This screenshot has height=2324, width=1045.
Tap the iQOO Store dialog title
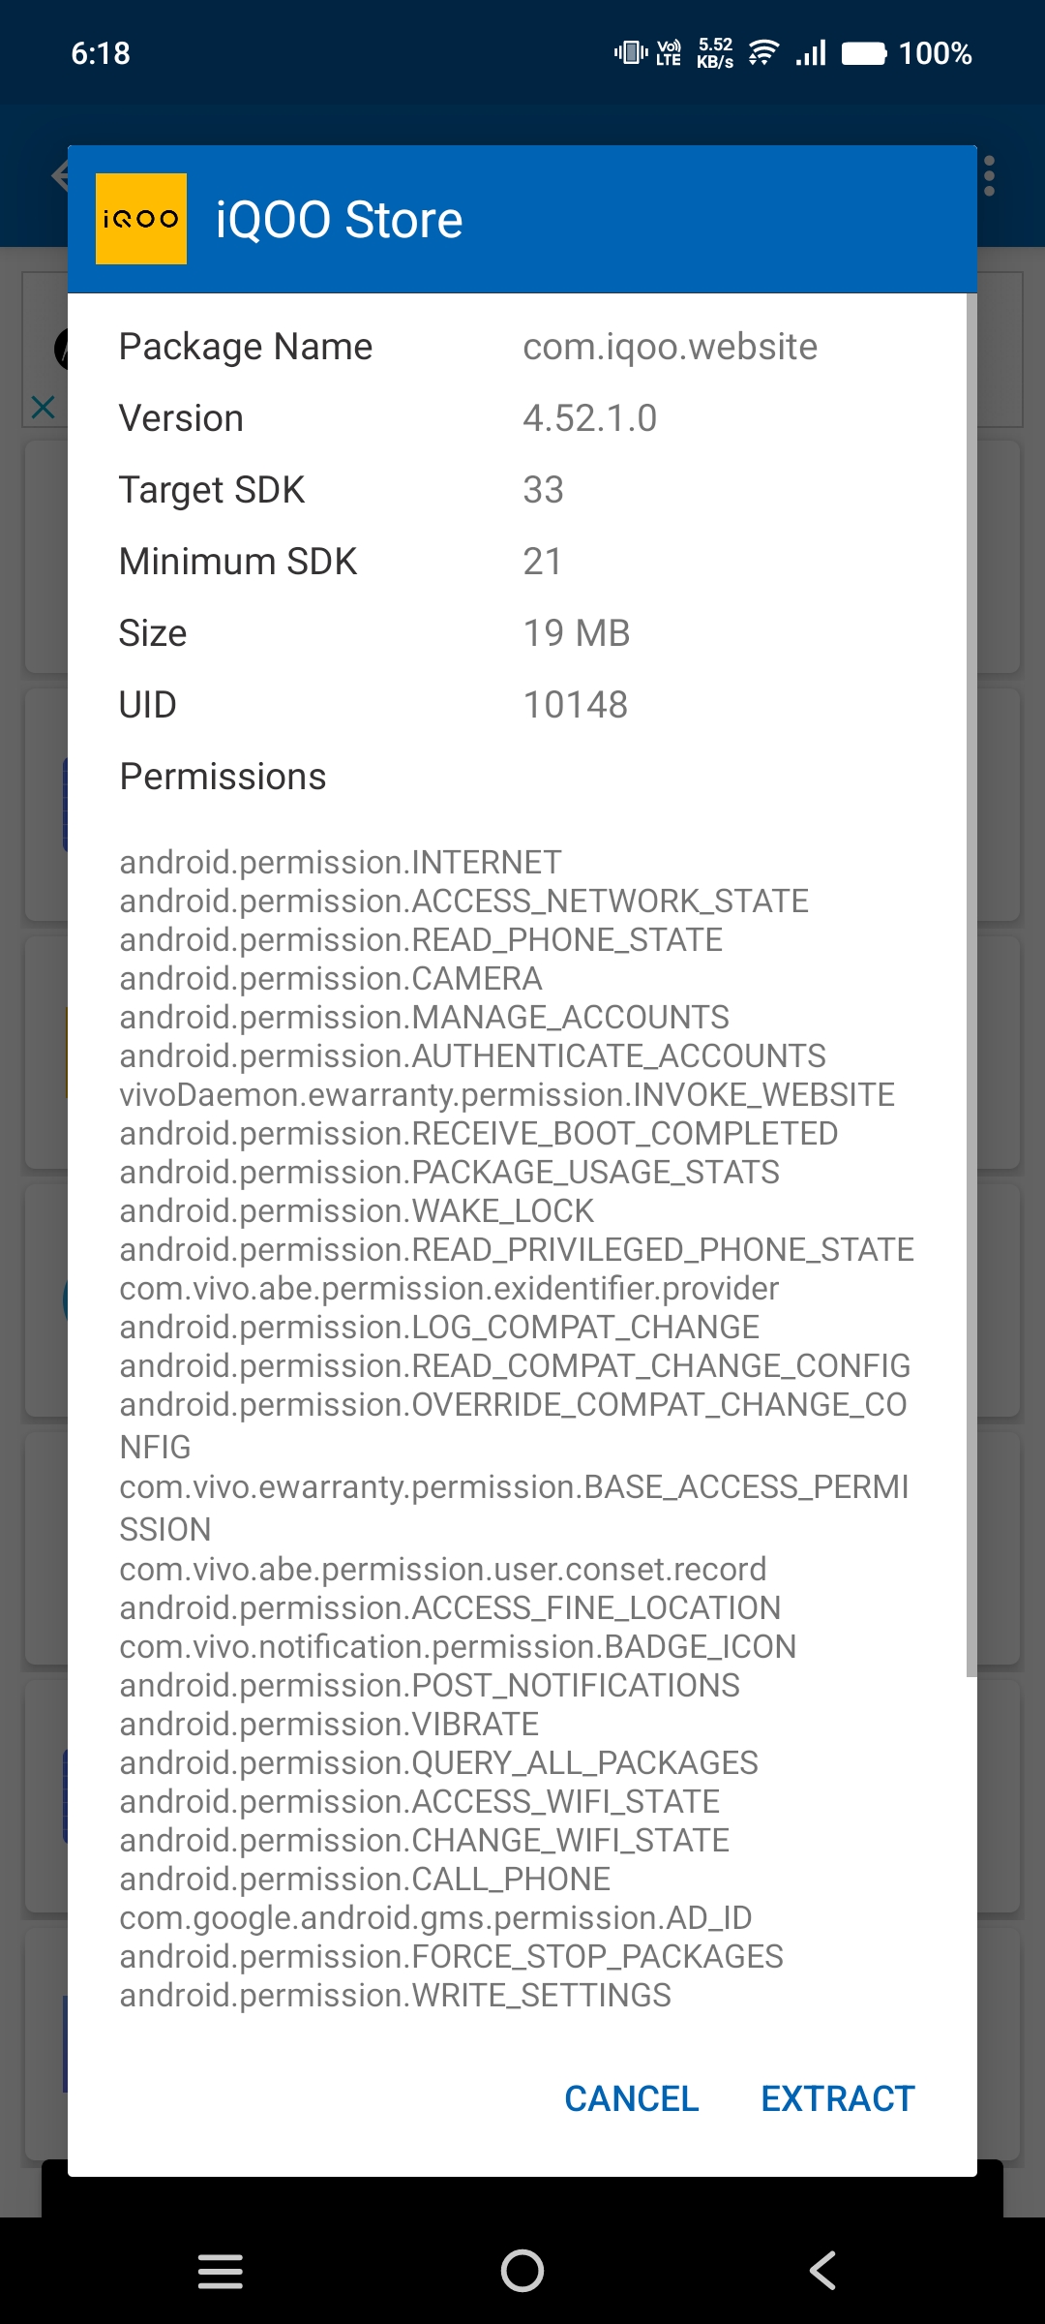point(339,220)
